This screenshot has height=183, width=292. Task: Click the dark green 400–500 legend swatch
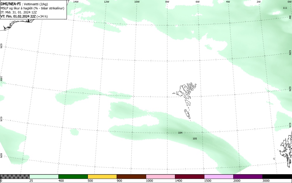point(73,177)
